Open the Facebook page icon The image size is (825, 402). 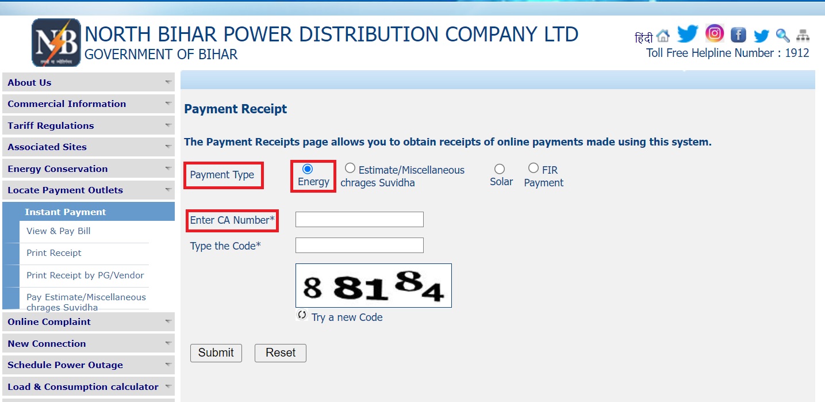pyautogui.click(x=738, y=34)
